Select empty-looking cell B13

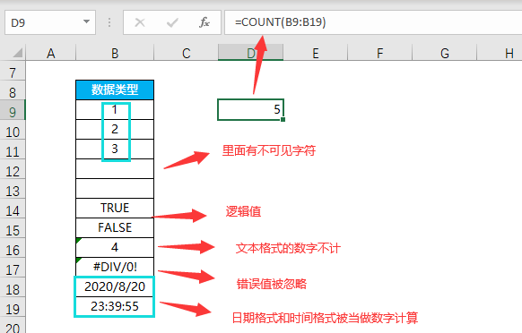pos(115,189)
